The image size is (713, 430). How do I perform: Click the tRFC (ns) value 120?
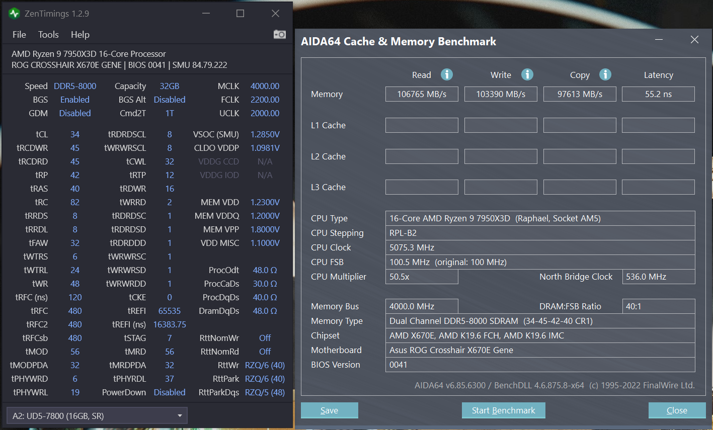click(75, 297)
